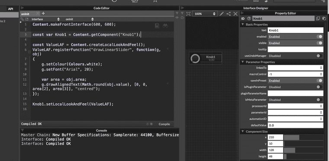Pop out the code editor with the external icon

(x=27, y=19)
